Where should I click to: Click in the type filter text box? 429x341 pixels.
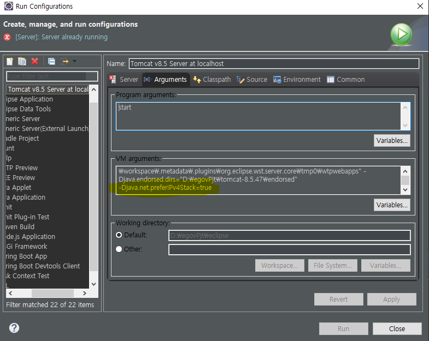52,76
